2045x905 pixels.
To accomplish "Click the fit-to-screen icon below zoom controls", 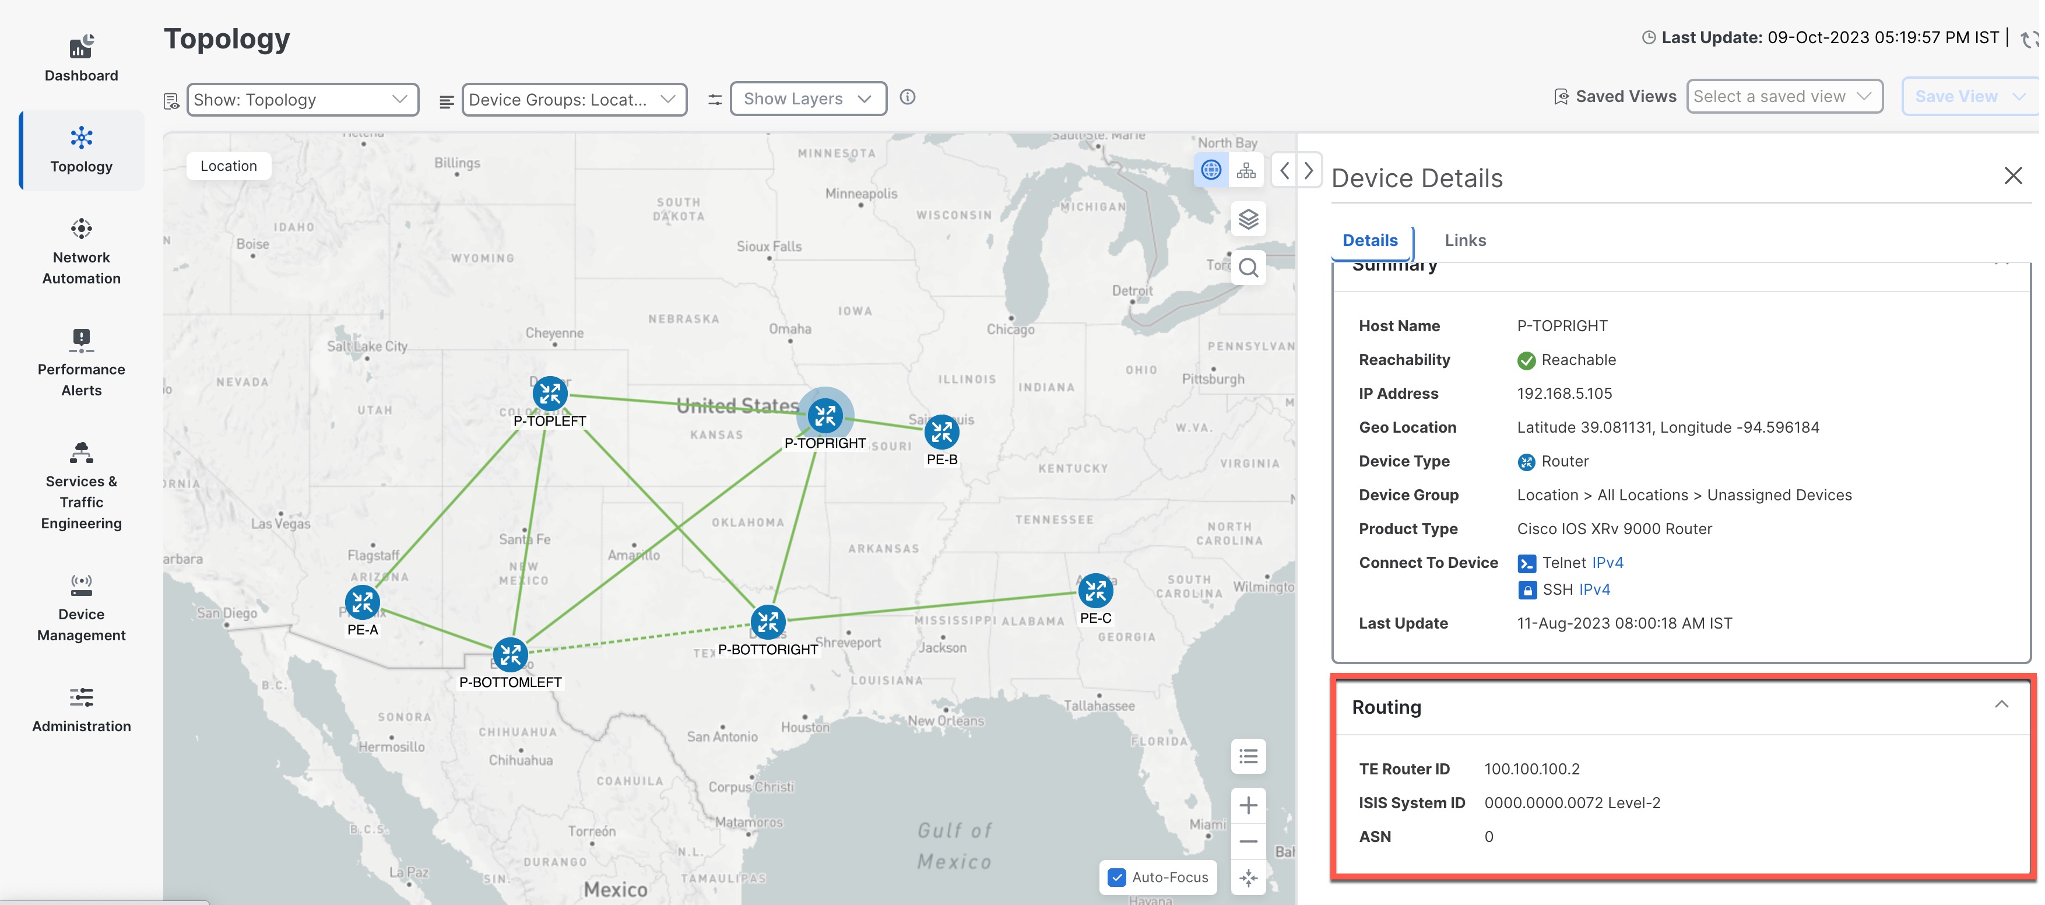I will [x=1248, y=878].
